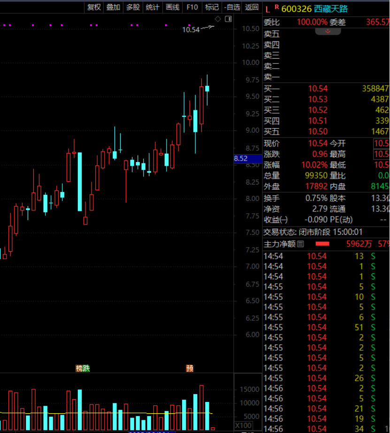Viewport: 390px width, 433px height.
Task: Select the 多股 multi-stock view
Action: (x=133, y=7)
